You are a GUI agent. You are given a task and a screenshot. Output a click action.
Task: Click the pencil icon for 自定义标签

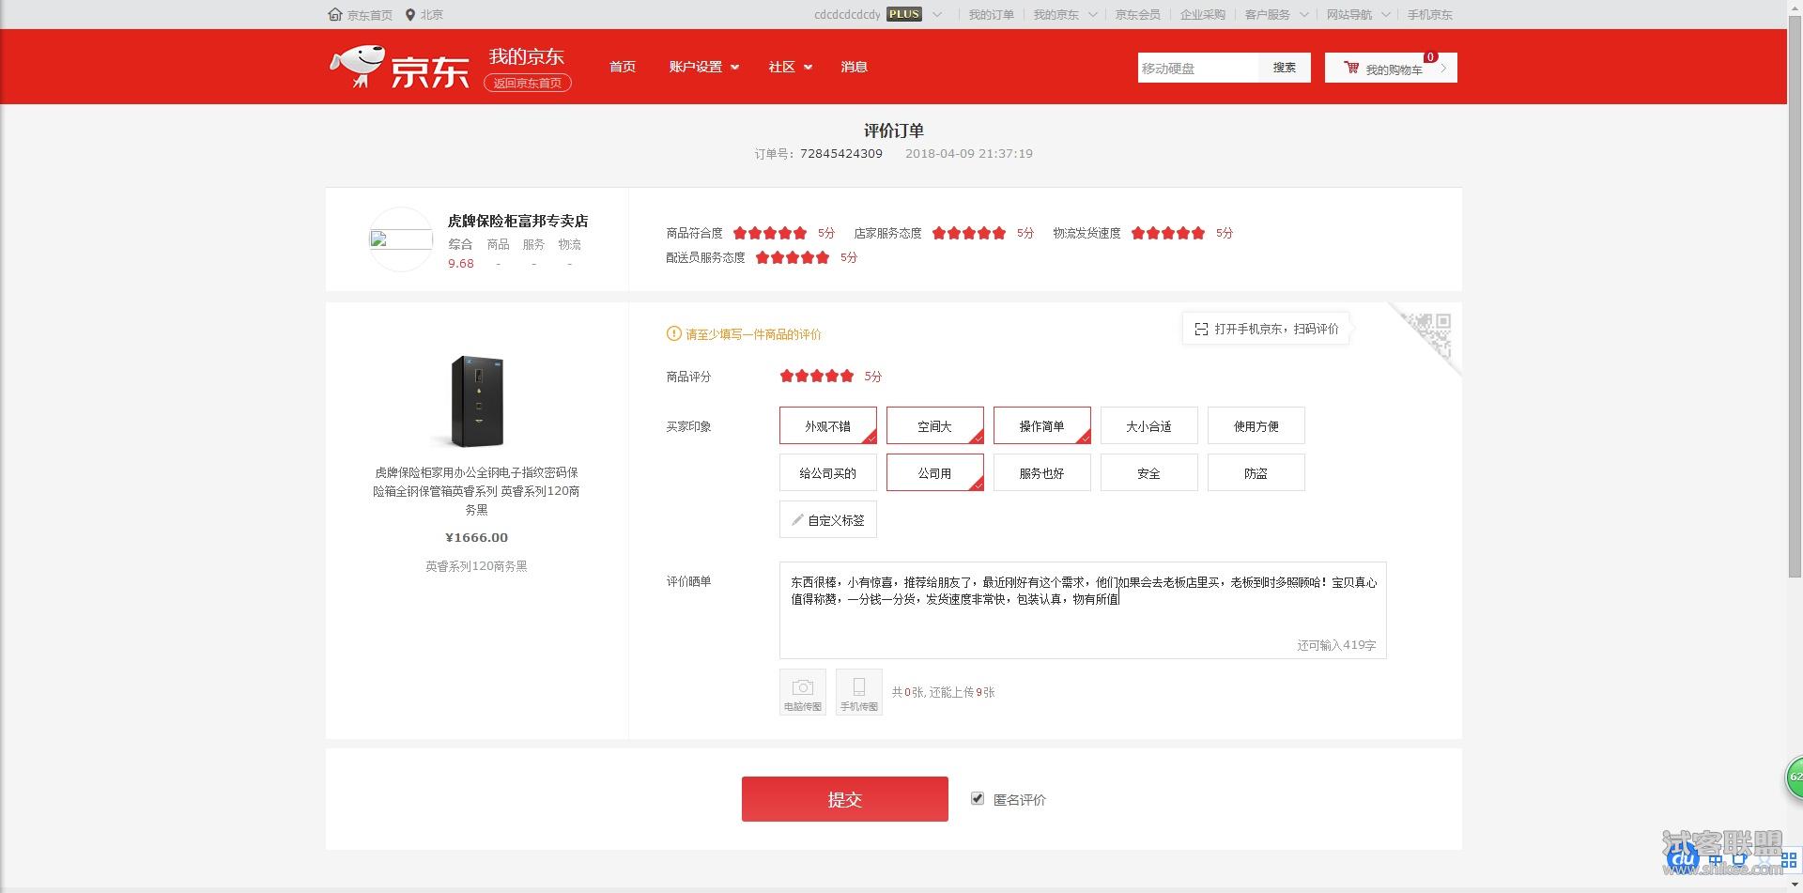797,519
